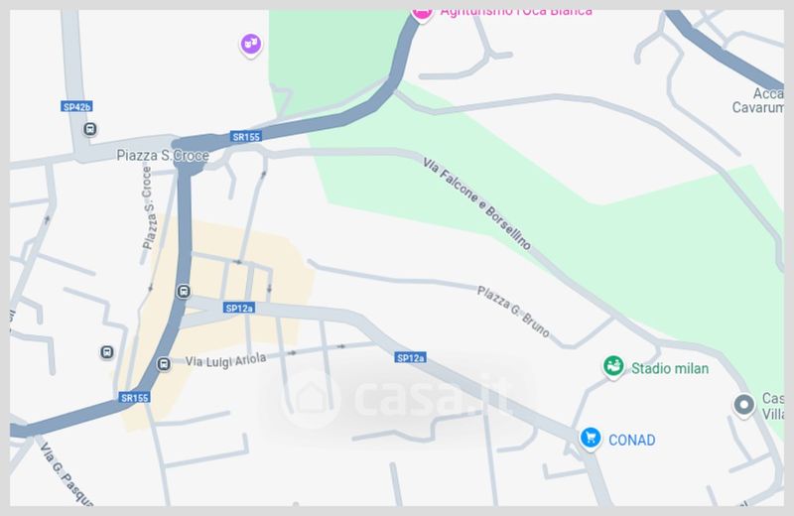The height and width of the screenshot is (516, 794).
Task: Click the pink Agriturismo l'Oca Bianca pin
Action: [x=422, y=14]
